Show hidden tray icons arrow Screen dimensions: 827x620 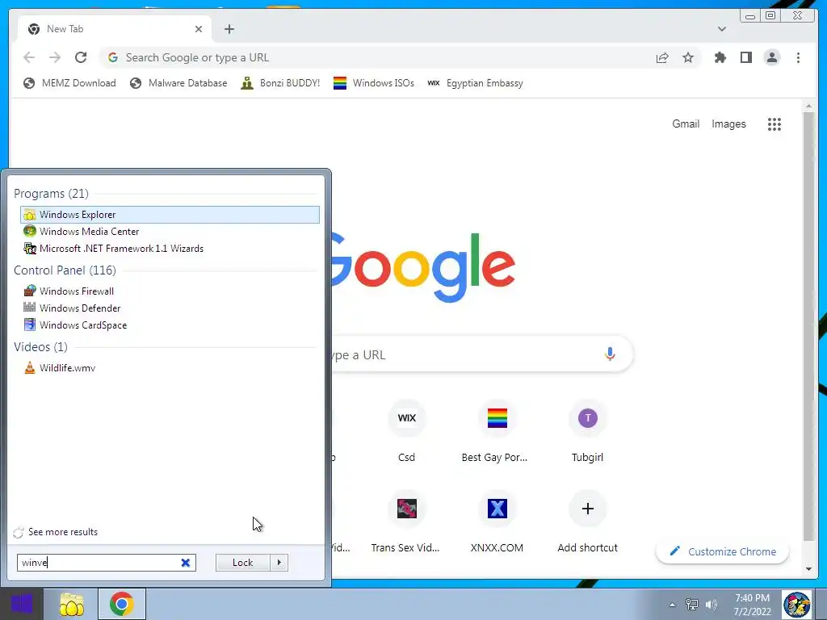[x=672, y=605]
